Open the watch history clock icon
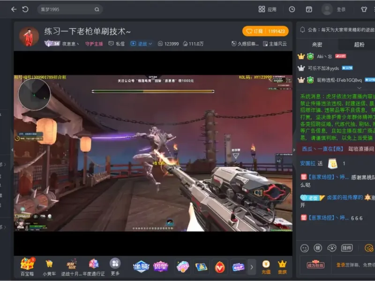375x281 pixels. (x=292, y=9)
